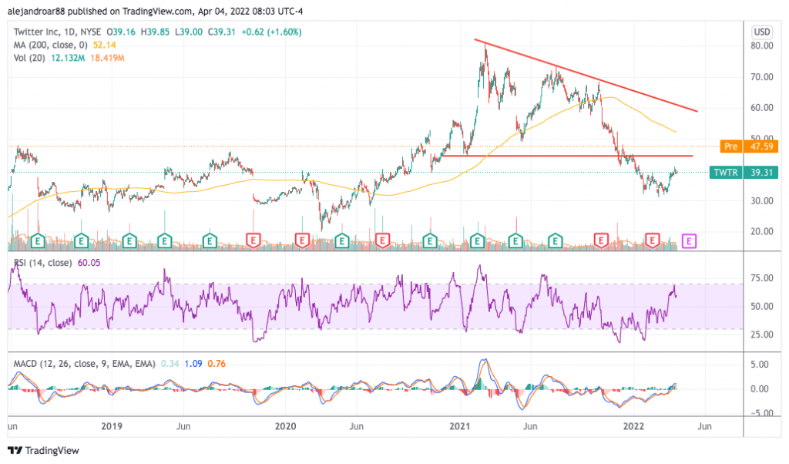Click the 2019 time axis label
Screen dimensions: 789x464
tap(112, 426)
